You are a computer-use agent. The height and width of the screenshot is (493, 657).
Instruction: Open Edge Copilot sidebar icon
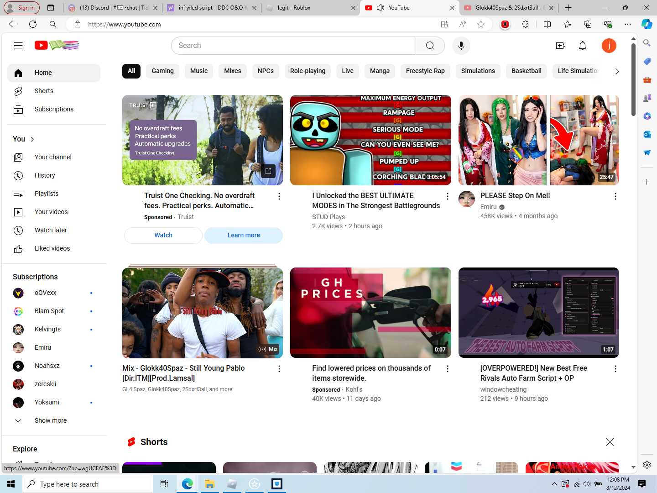pyautogui.click(x=647, y=24)
